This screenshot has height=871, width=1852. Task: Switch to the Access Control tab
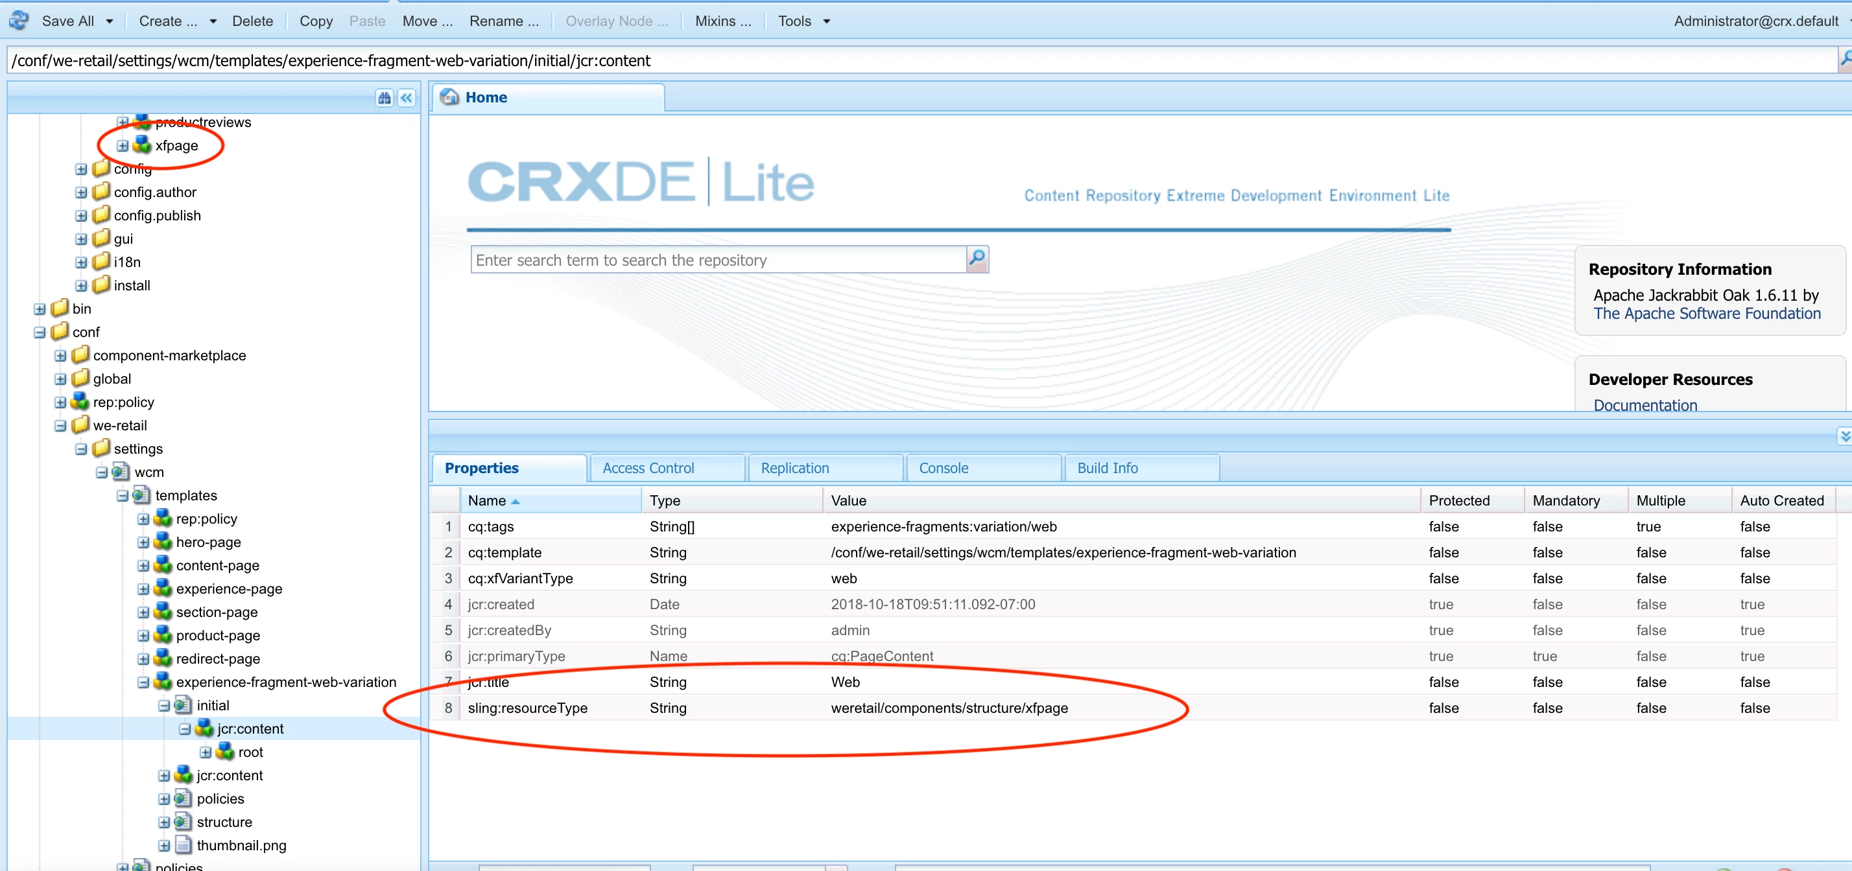click(x=648, y=468)
